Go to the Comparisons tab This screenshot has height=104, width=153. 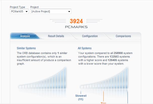[123, 36]
